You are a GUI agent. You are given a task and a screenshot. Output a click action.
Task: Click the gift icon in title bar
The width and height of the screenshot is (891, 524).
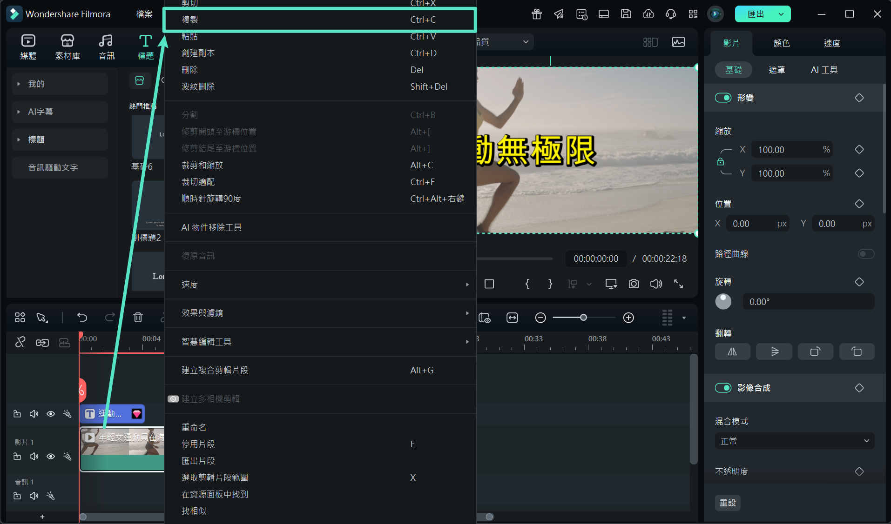537,14
